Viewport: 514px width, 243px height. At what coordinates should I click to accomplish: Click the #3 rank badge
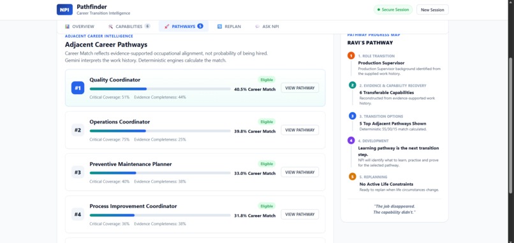(78, 172)
